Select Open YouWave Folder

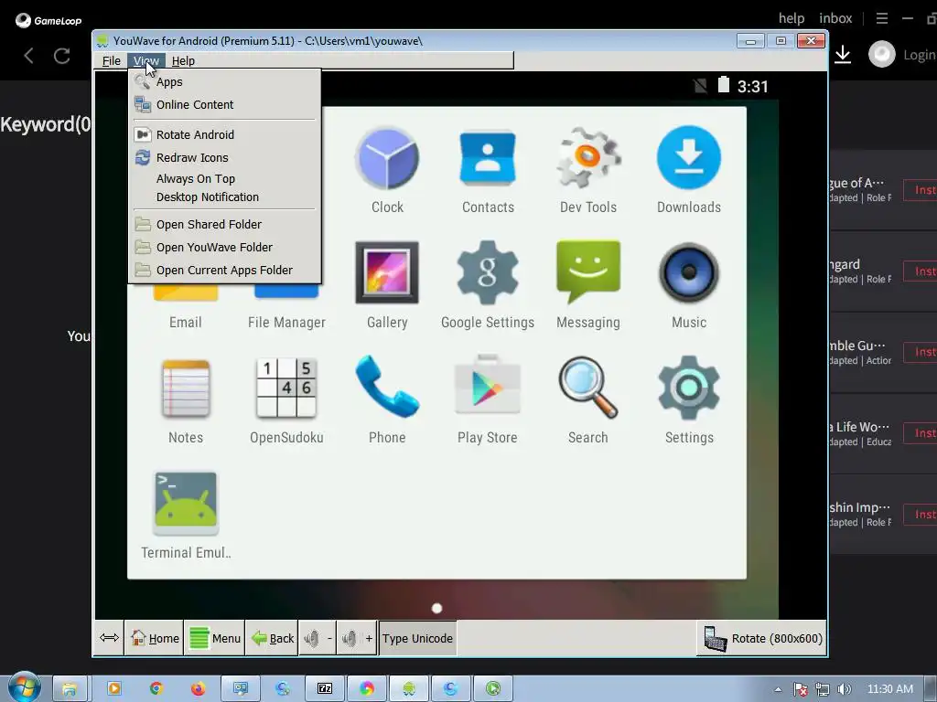pos(224,247)
